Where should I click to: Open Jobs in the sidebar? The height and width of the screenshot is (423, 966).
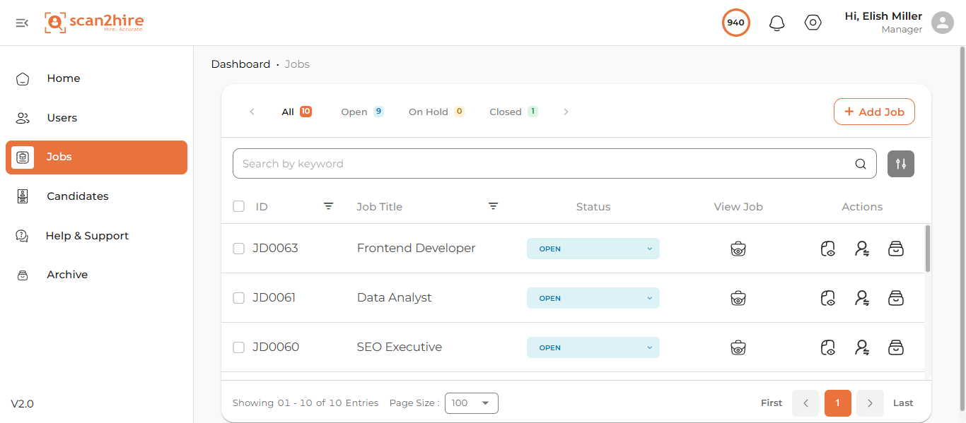(96, 157)
